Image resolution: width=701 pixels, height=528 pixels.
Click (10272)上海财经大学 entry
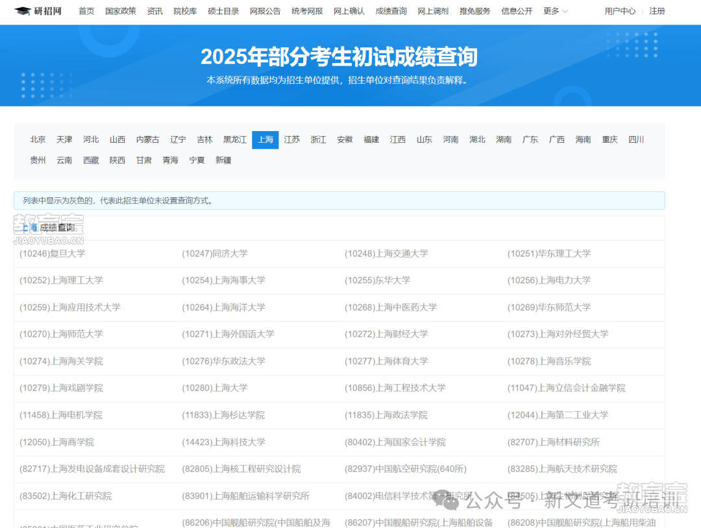click(386, 334)
